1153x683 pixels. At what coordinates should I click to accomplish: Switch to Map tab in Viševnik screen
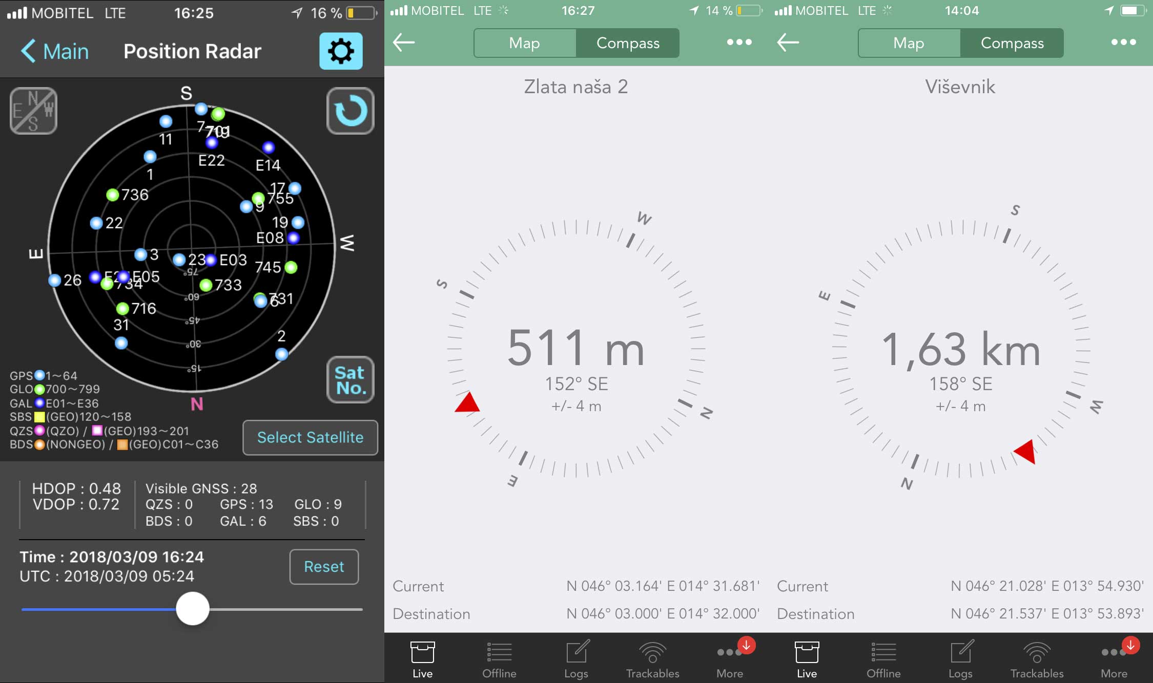click(x=909, y=43)
